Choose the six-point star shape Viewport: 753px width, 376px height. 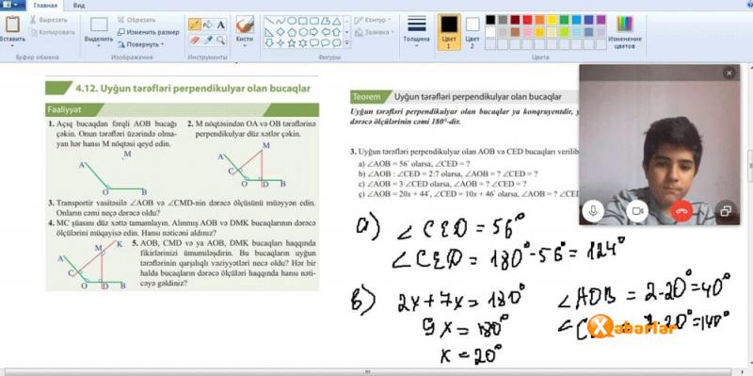(x=303, y=42)
